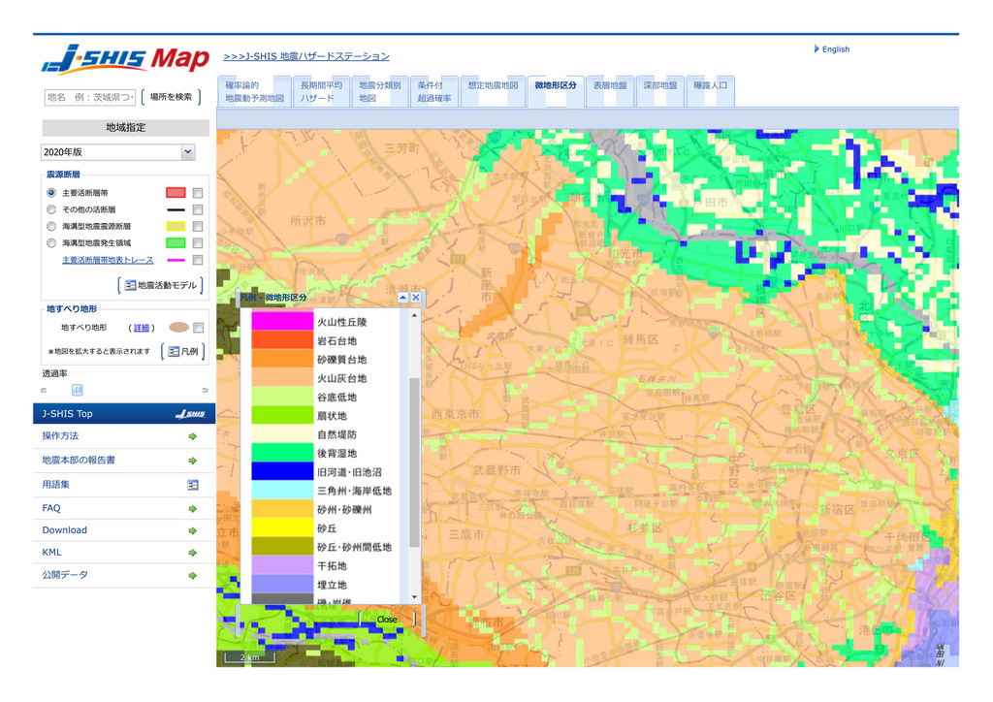This screenshot has height=702, width=993.
Task: Select the 海溝型地震発生領域 radio button
Action: point(51,243)
